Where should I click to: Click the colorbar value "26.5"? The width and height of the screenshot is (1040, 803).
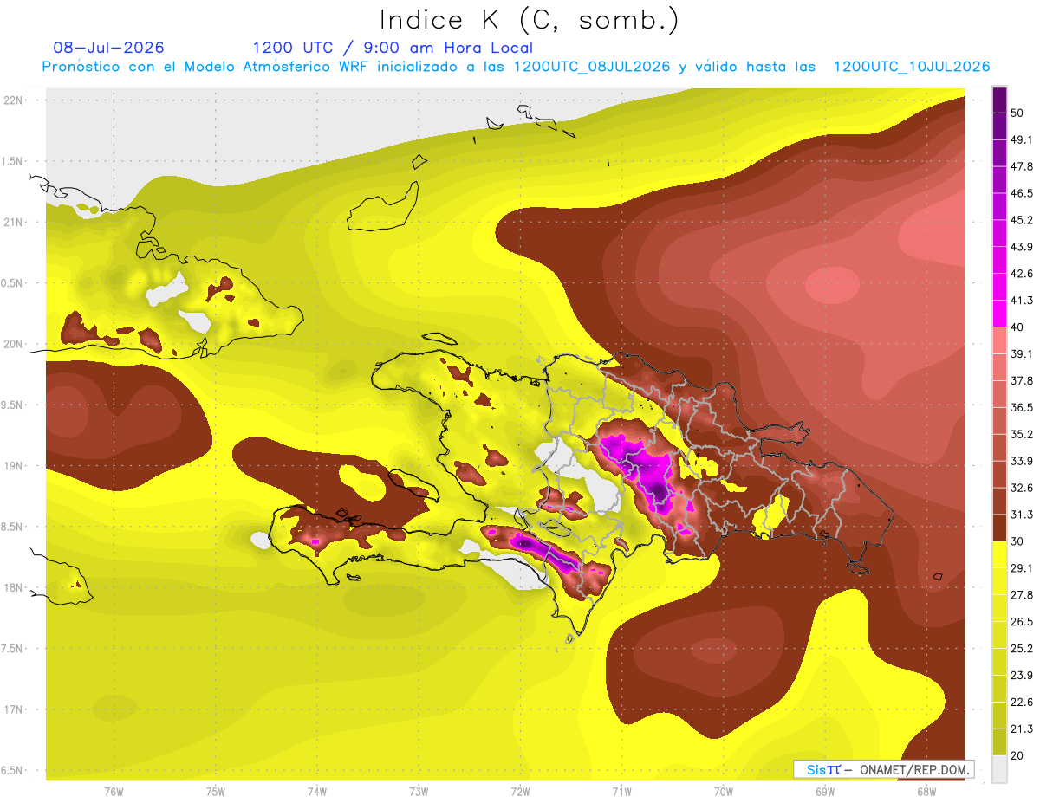pyautogui.click(x=1023, y=621)
